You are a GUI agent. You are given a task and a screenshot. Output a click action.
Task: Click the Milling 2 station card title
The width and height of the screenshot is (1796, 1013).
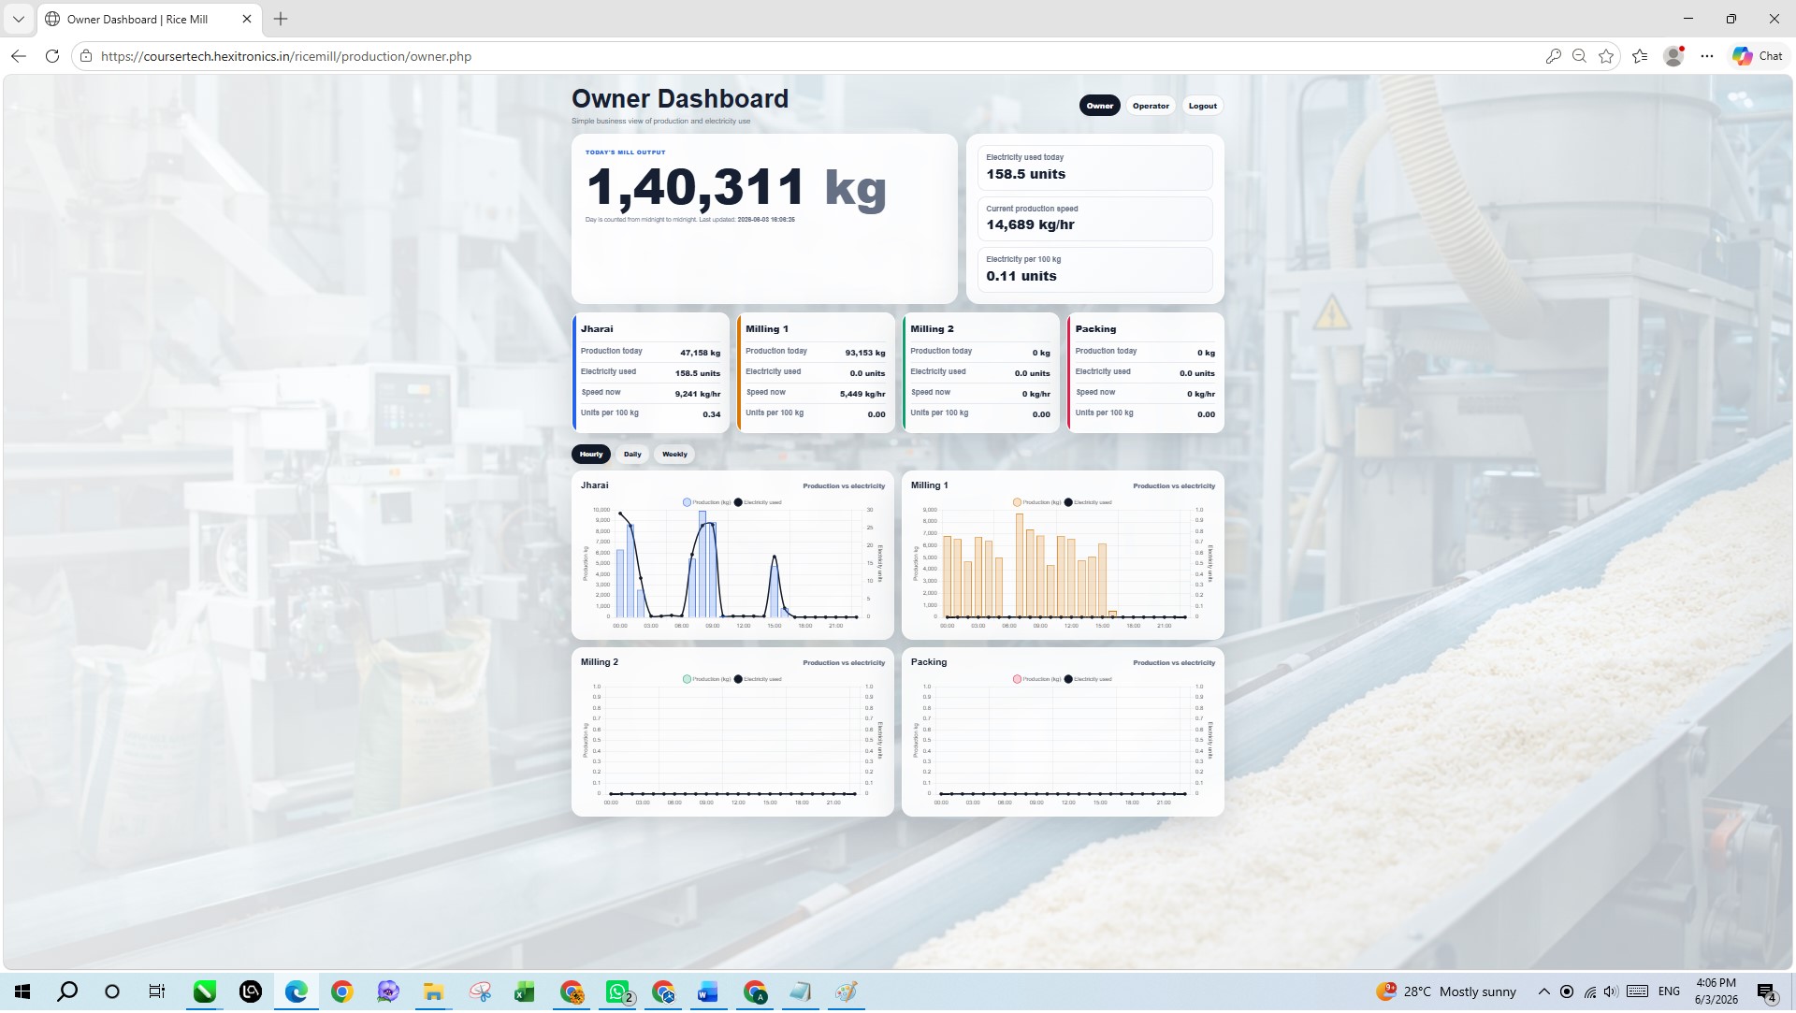pyautogui.click(x=932, y=329)
